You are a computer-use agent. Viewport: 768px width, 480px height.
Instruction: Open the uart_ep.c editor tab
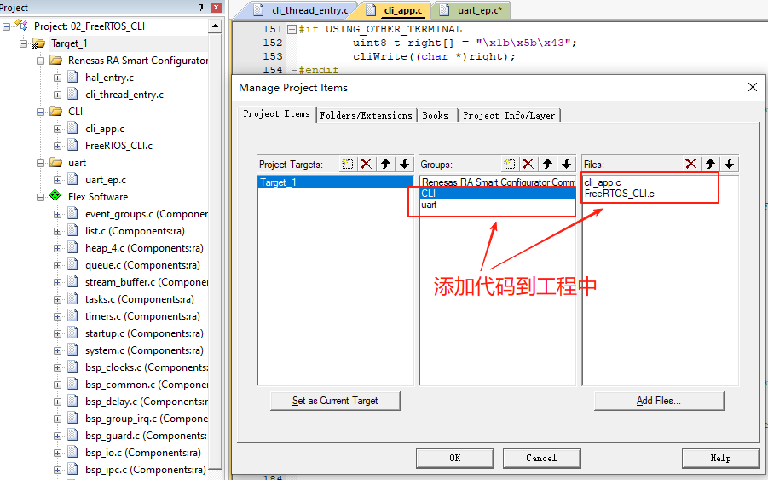pyautogui.click(x=473, y=10)
